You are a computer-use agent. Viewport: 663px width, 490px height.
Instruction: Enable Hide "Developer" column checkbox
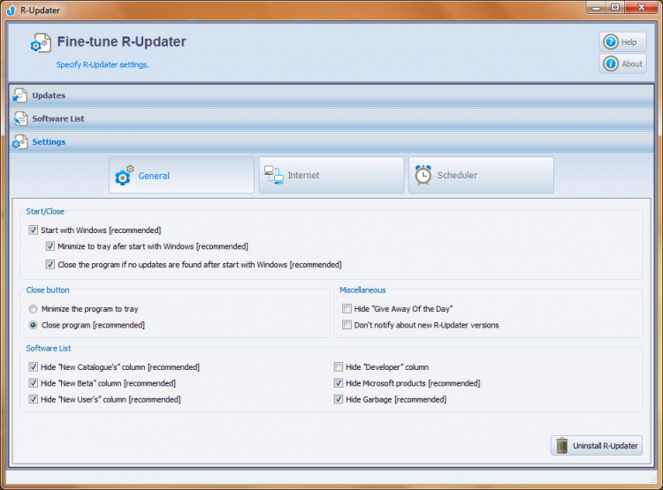pos(339,367)
